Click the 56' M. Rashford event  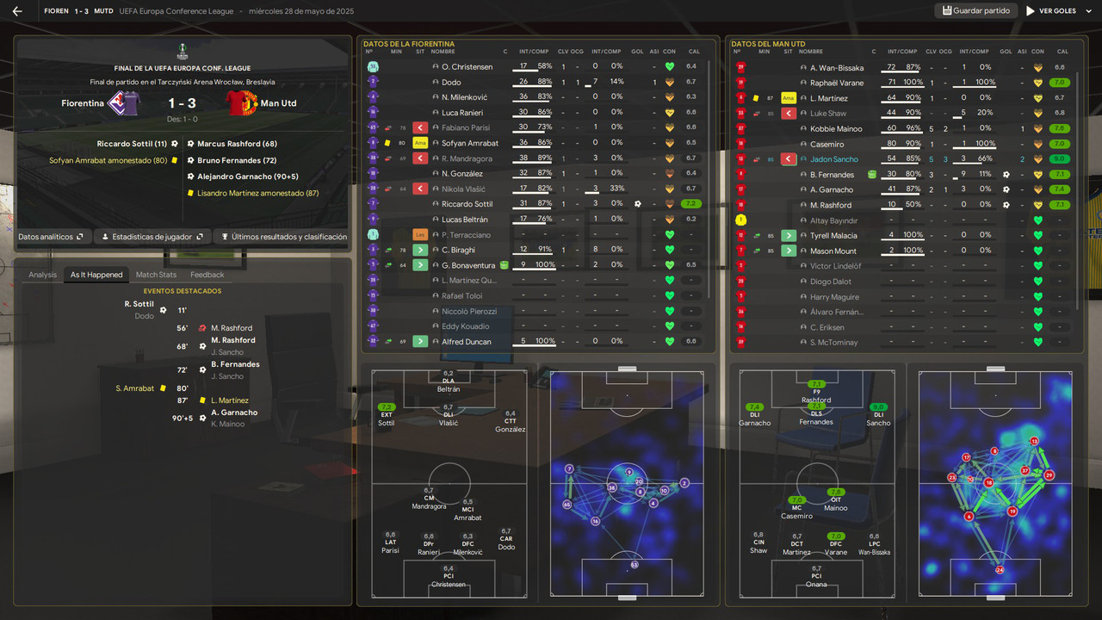(x=215, y=328)
